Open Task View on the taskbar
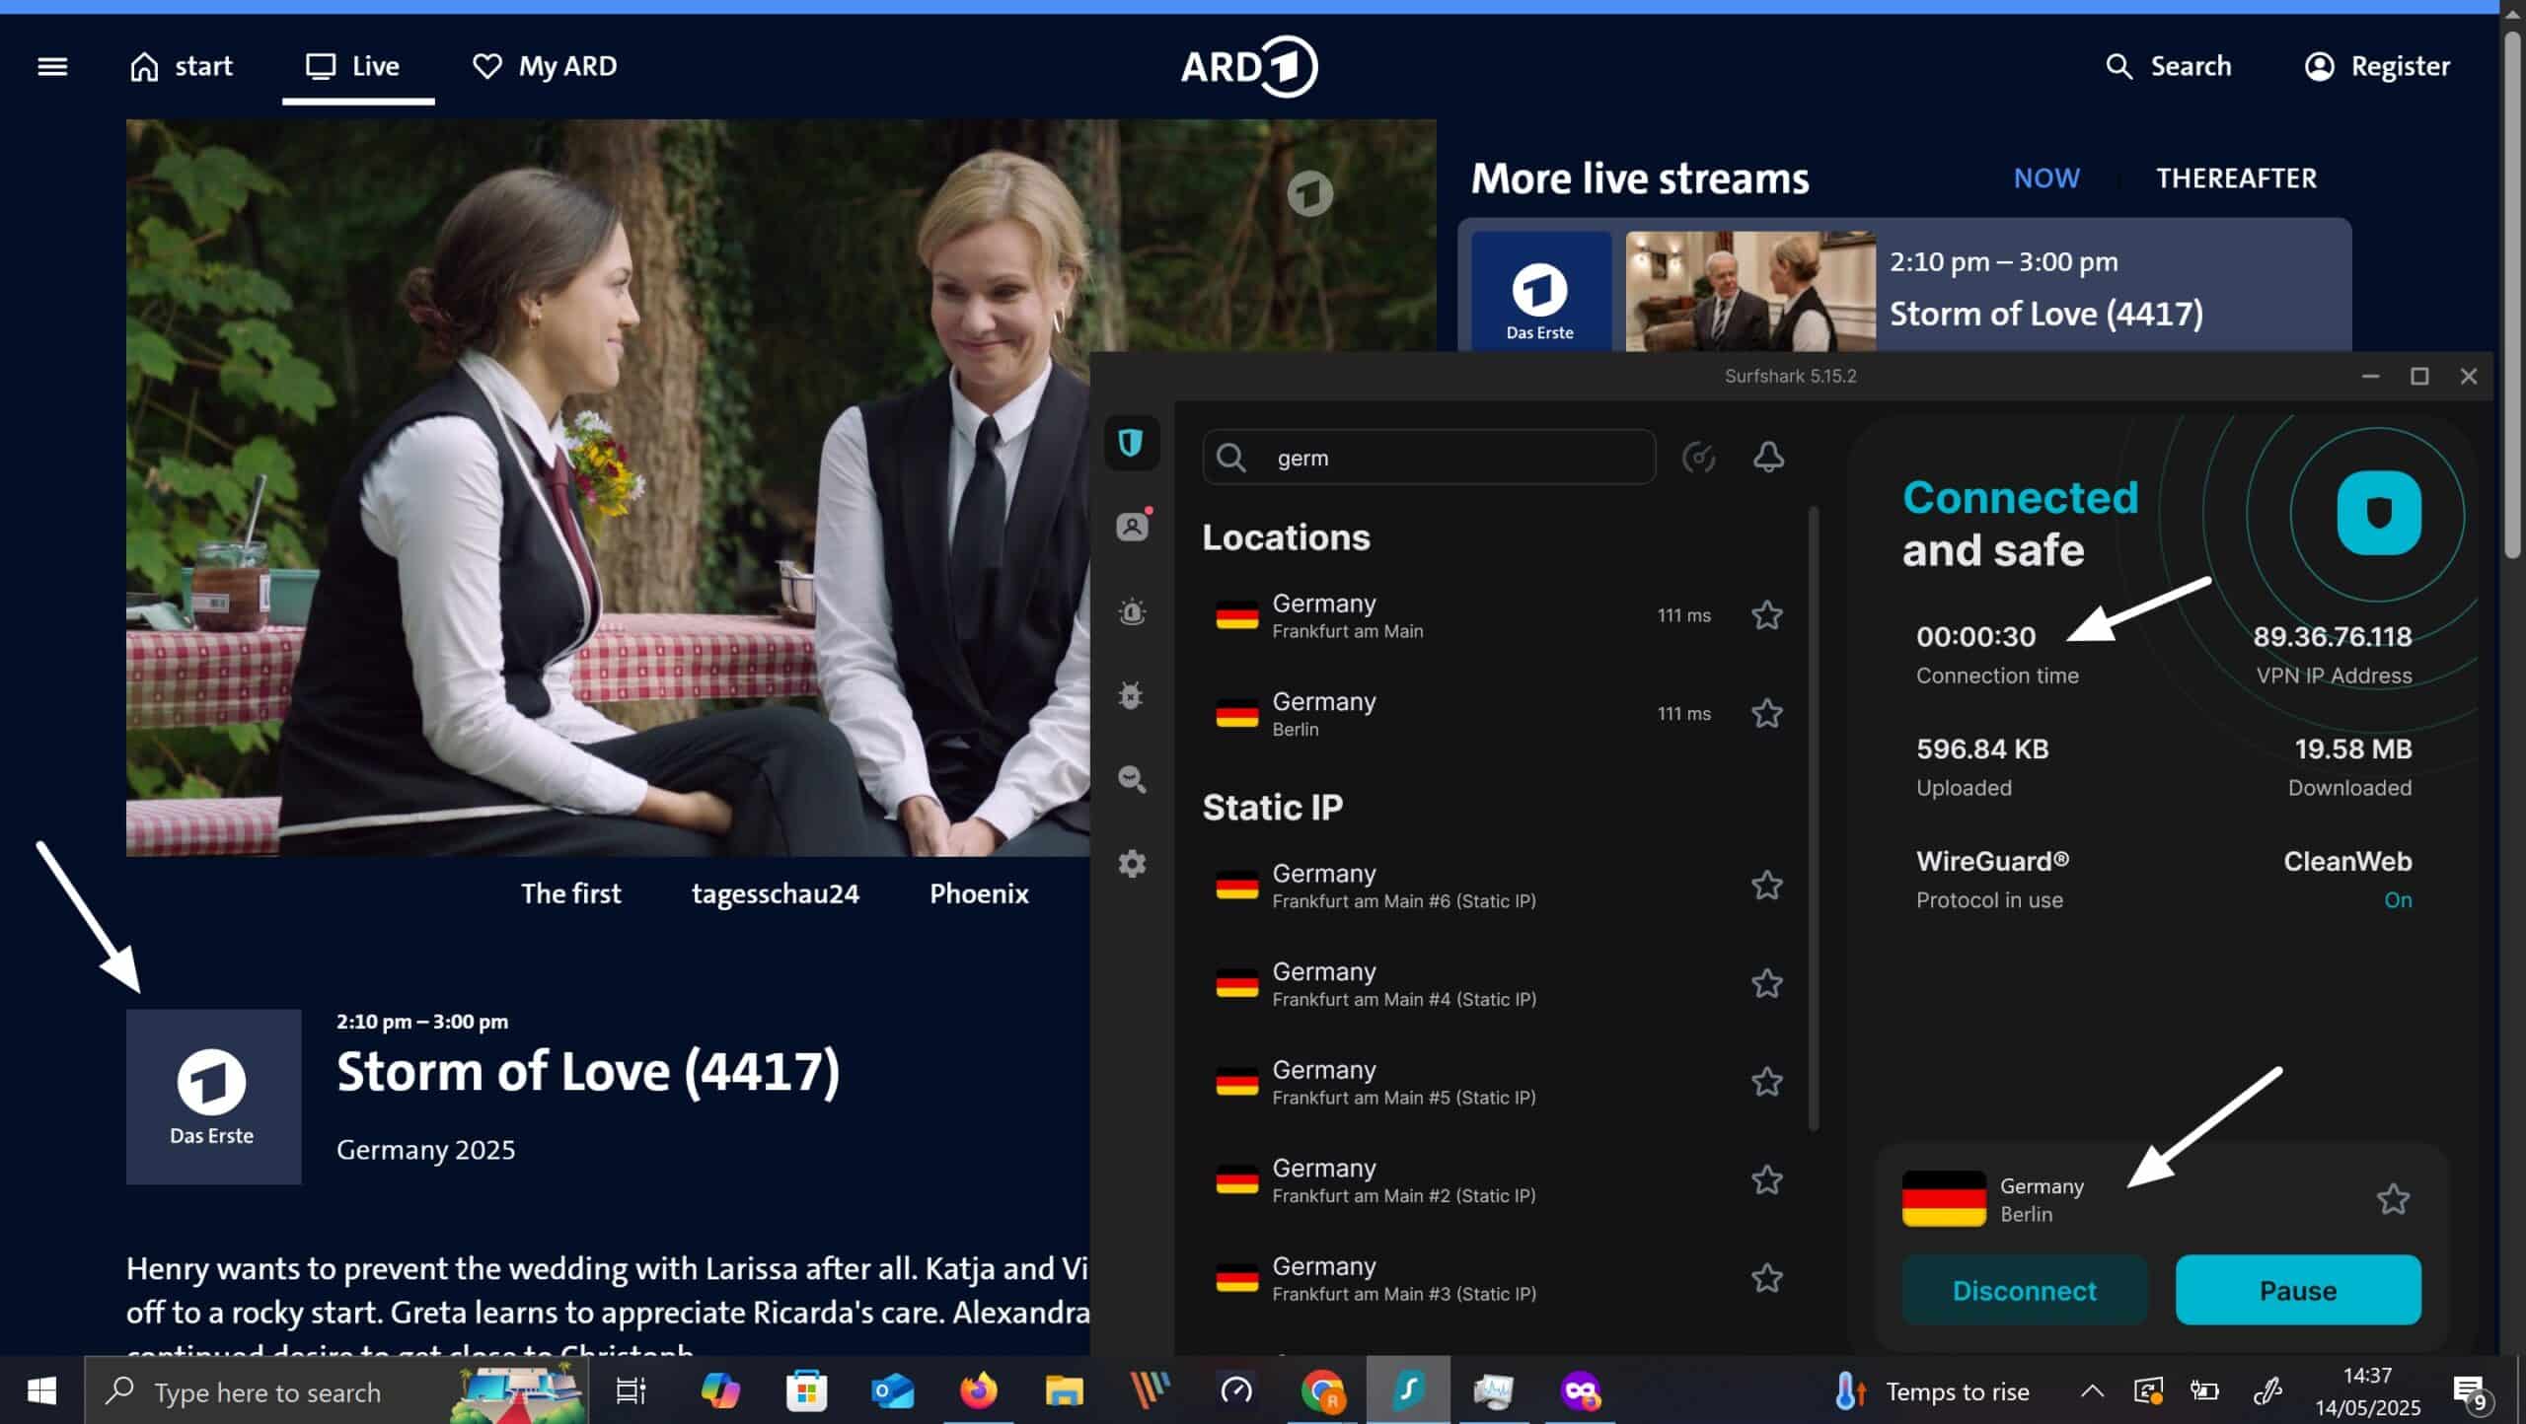The width and height of the screenshot is (2526, 1424). pyautogui.click(x=631, y=1391)
